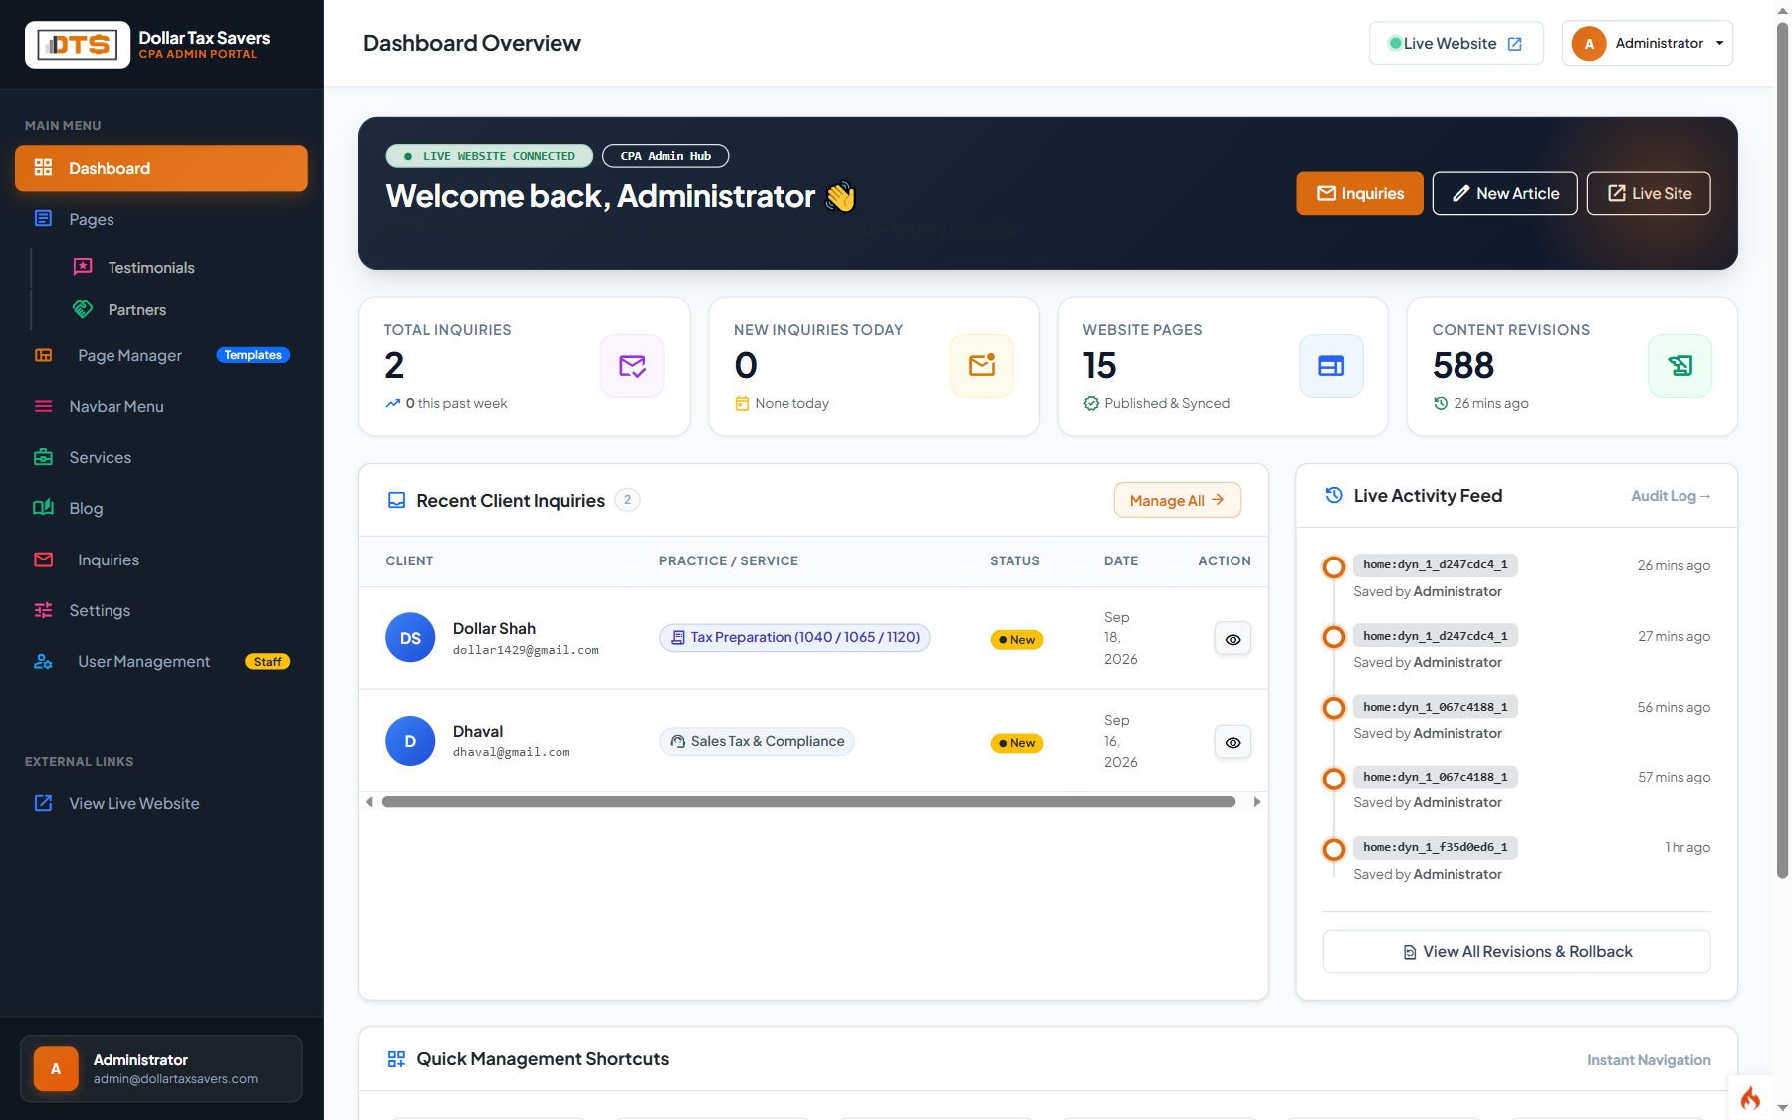Screen dimensions: 1792x1120
Task: Open Pages in the sidebar
Action: click(161, 219)
